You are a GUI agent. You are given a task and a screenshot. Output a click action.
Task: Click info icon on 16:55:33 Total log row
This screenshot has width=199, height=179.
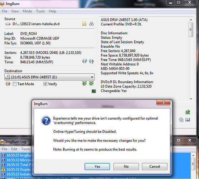[x=3, y=165]
